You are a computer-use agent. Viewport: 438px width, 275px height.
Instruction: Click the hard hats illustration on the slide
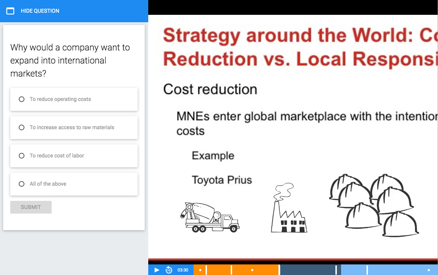point(373,205)
